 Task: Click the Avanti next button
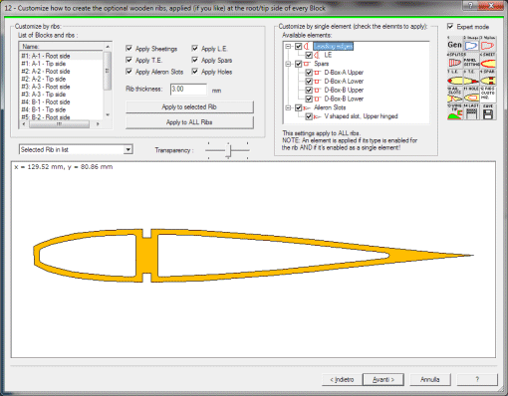click(383, 379)
